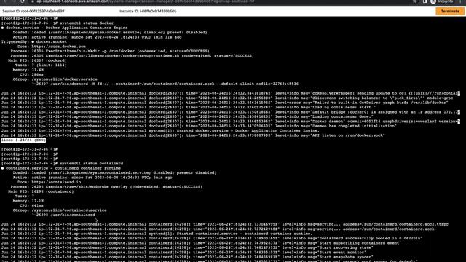Click 'Daemon has completed initialization' log line
The height and width of the screenshot is (262, 466).
click(199, 126)
